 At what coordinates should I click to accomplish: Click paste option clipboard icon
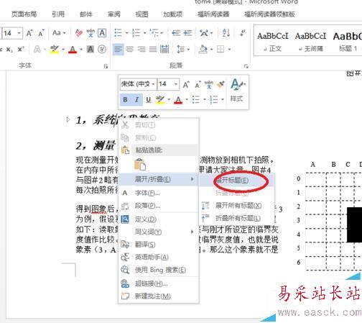pyautogui.click(x=140, y=165)
